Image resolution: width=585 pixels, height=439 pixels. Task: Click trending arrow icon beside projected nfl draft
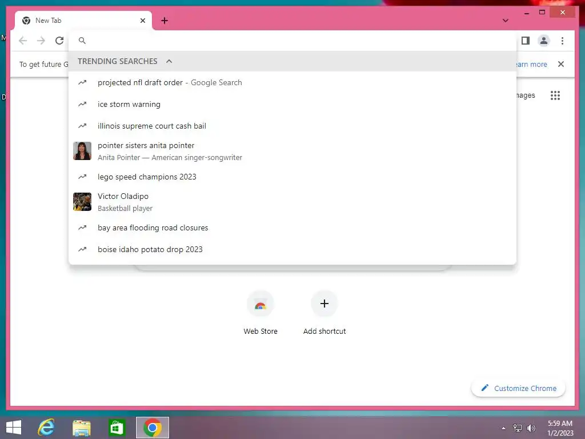(x=82, y=82)
